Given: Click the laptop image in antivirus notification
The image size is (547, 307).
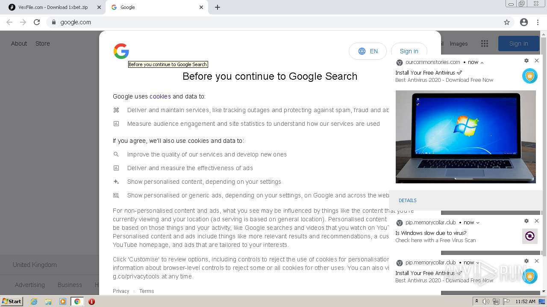Looking at the screenshot, I should coord(466,137).
